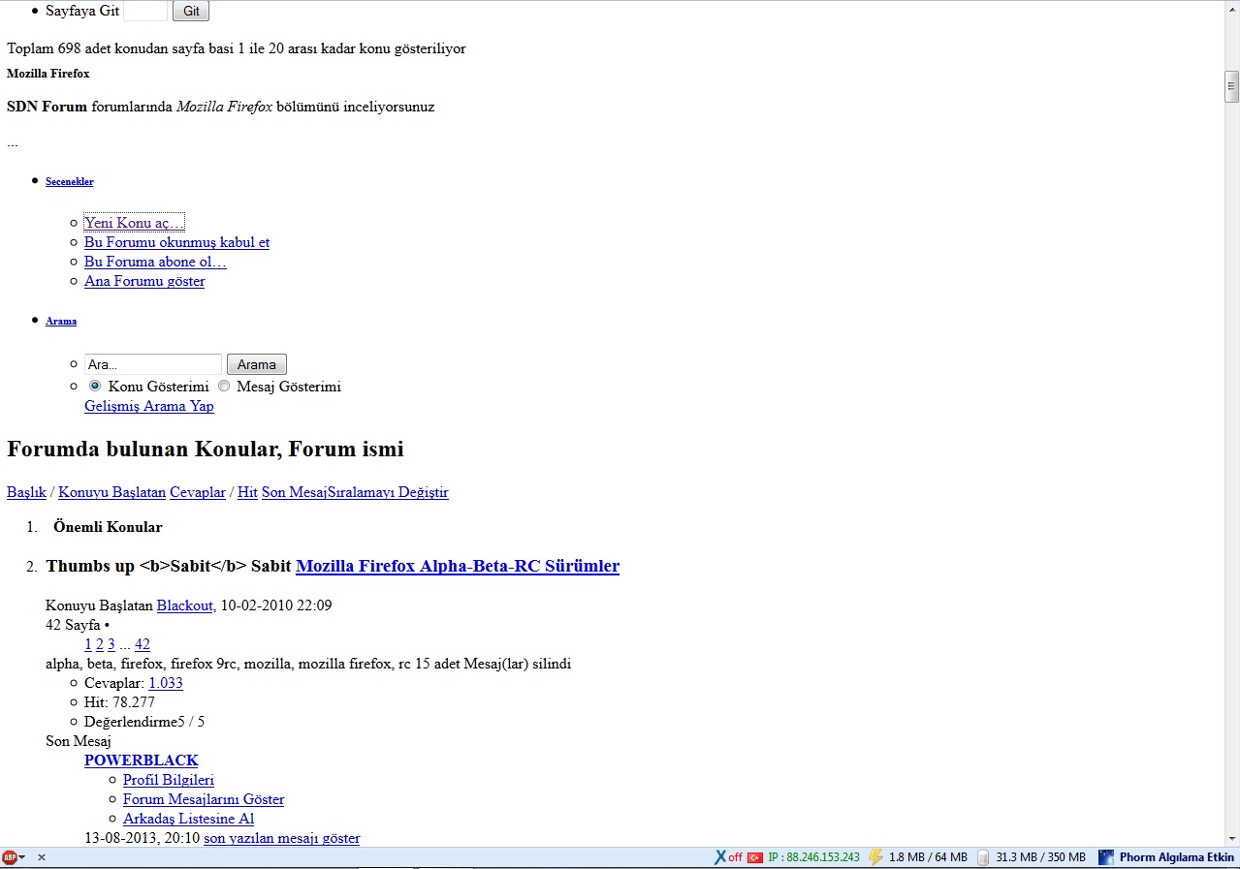The image size is (1240, 869).
Task: Sort by Cevaplar link
Action: pos(198,492)
